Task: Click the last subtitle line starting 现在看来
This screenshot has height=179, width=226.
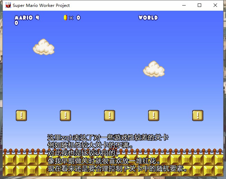Action: click(117, 168)
